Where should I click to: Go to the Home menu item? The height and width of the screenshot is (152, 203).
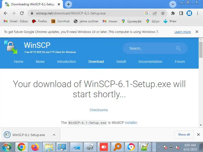(x=19, y=62)
